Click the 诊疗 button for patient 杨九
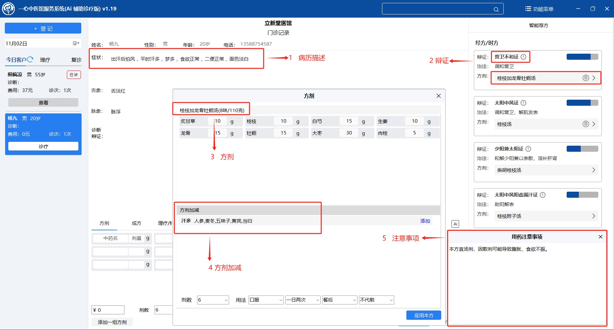The image size is (614, 330). tap(43, 146)
